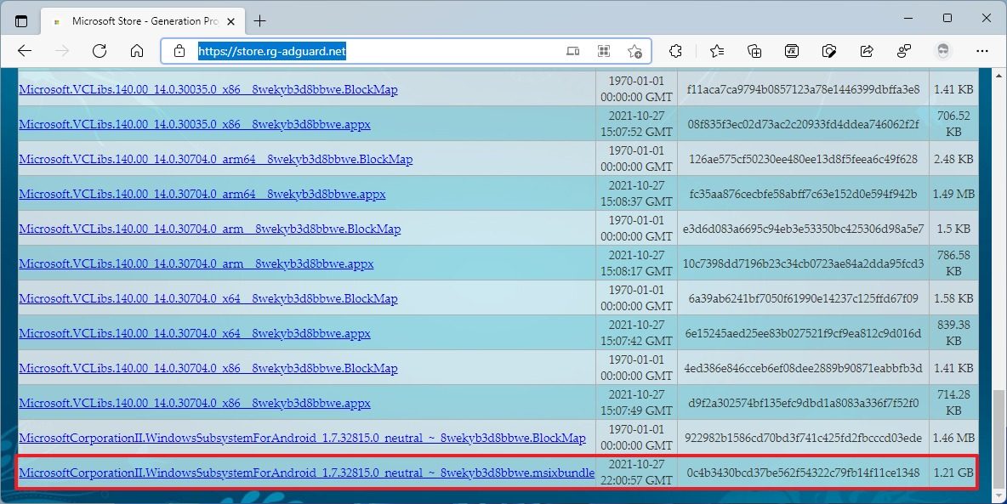Select hash 0c4b3430bcd37be562f54322c79fb14f11ce1348
Viewport: 1007px width, 504px height.
(x=803, y=473)
